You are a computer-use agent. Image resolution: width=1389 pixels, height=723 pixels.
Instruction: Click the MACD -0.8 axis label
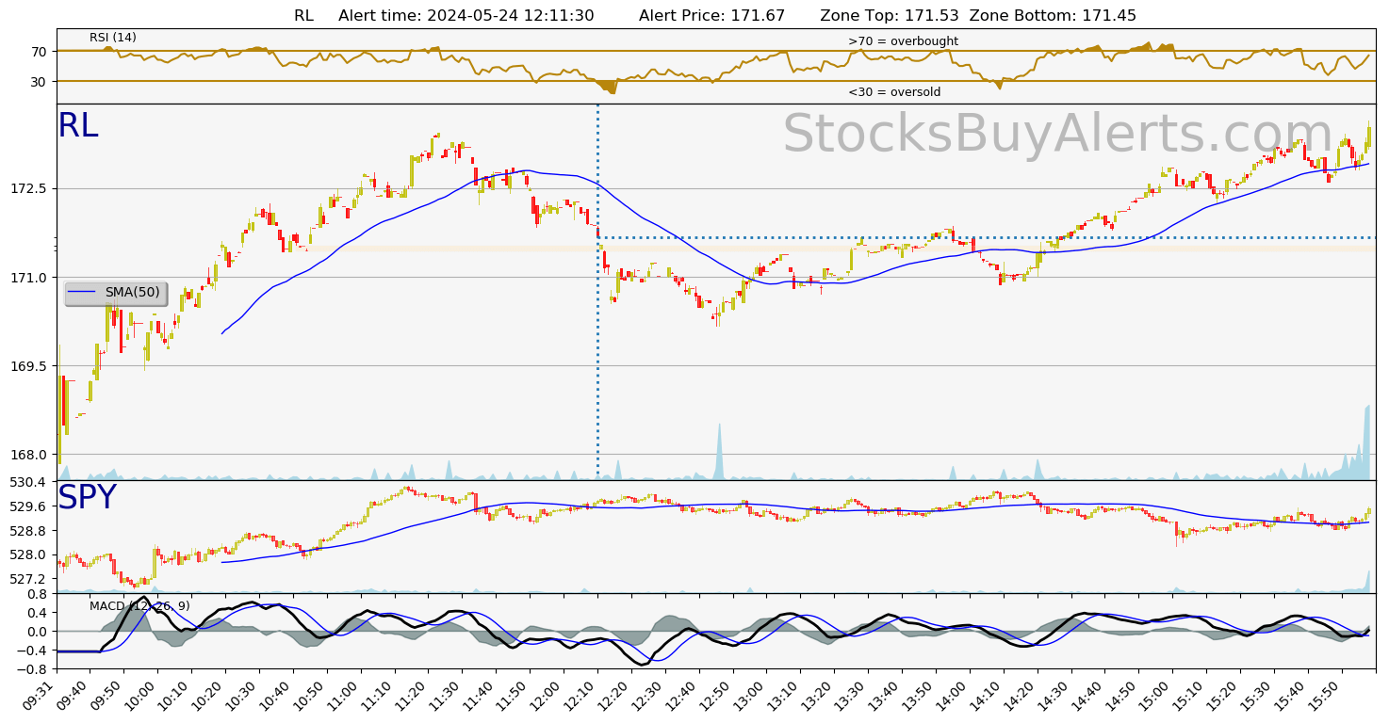tap(32, 668)
